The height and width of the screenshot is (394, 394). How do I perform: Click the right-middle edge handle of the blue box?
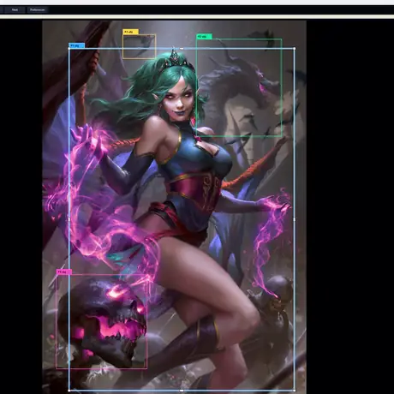click(x=295, y=219)
